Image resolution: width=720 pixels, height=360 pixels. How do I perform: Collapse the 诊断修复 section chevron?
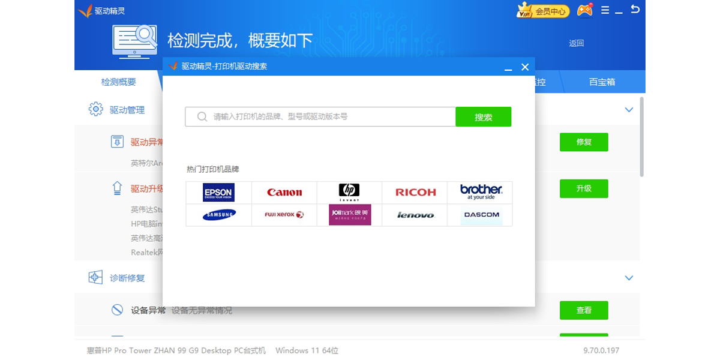[629, 278]
